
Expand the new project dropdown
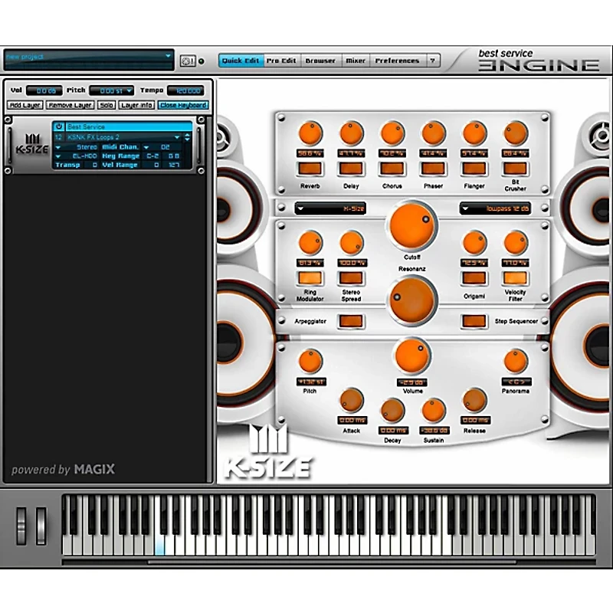tap(169, 57)
